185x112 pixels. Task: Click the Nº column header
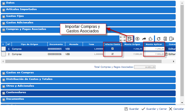pos(9,44)
